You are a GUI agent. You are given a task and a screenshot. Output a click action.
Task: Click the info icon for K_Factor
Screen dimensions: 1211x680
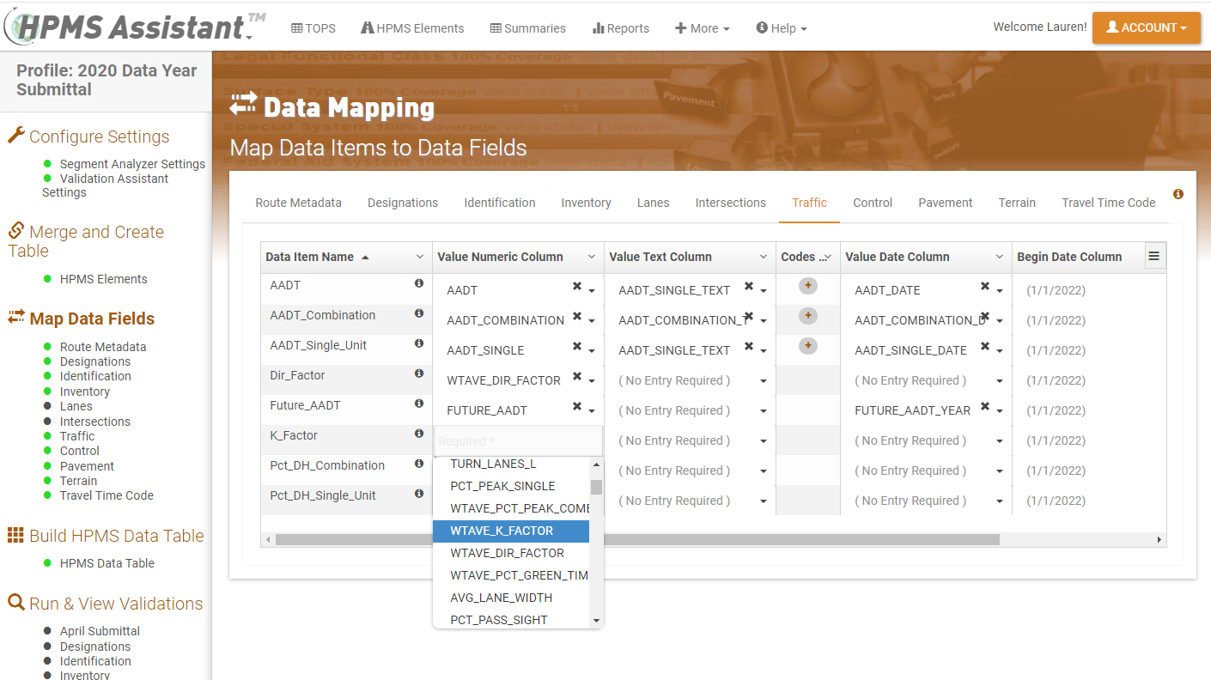419,434
